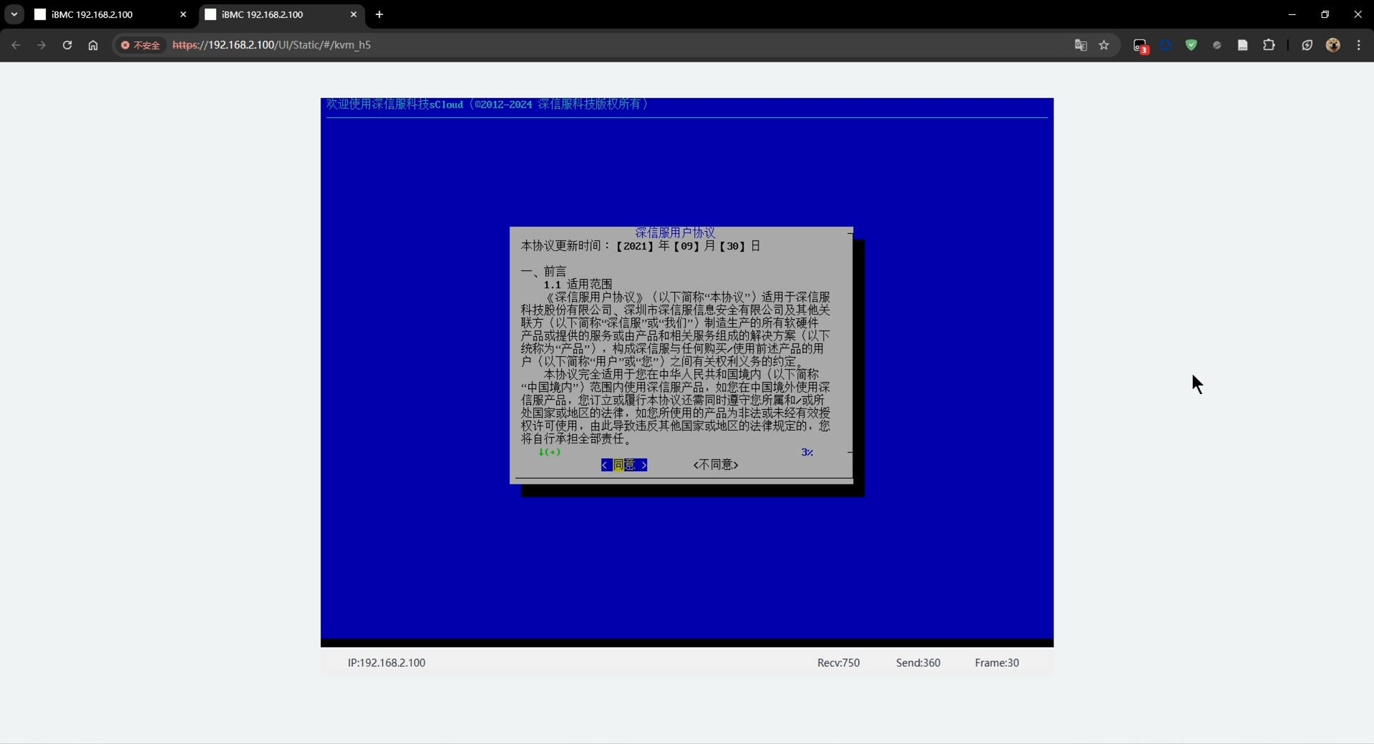Go forward to next page
Viewport: 1374px width, 744px height.
(42, 45)
